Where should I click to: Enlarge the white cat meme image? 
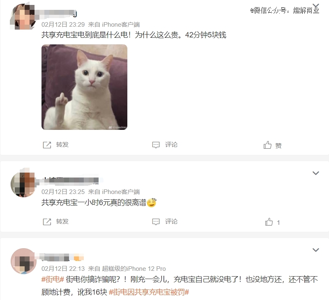pos(84,87)
